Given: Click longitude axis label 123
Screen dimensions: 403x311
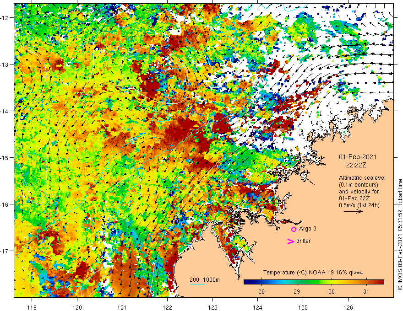Looking at the screenshot, I should coord(212,307).
